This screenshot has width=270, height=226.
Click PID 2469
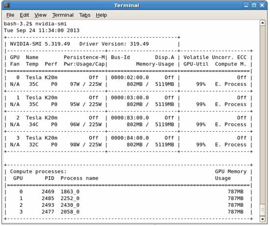click(x=48, y=191)
